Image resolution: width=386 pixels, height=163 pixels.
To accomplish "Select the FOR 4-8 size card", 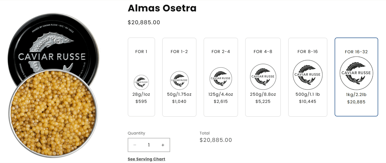I will coord(263,51).
